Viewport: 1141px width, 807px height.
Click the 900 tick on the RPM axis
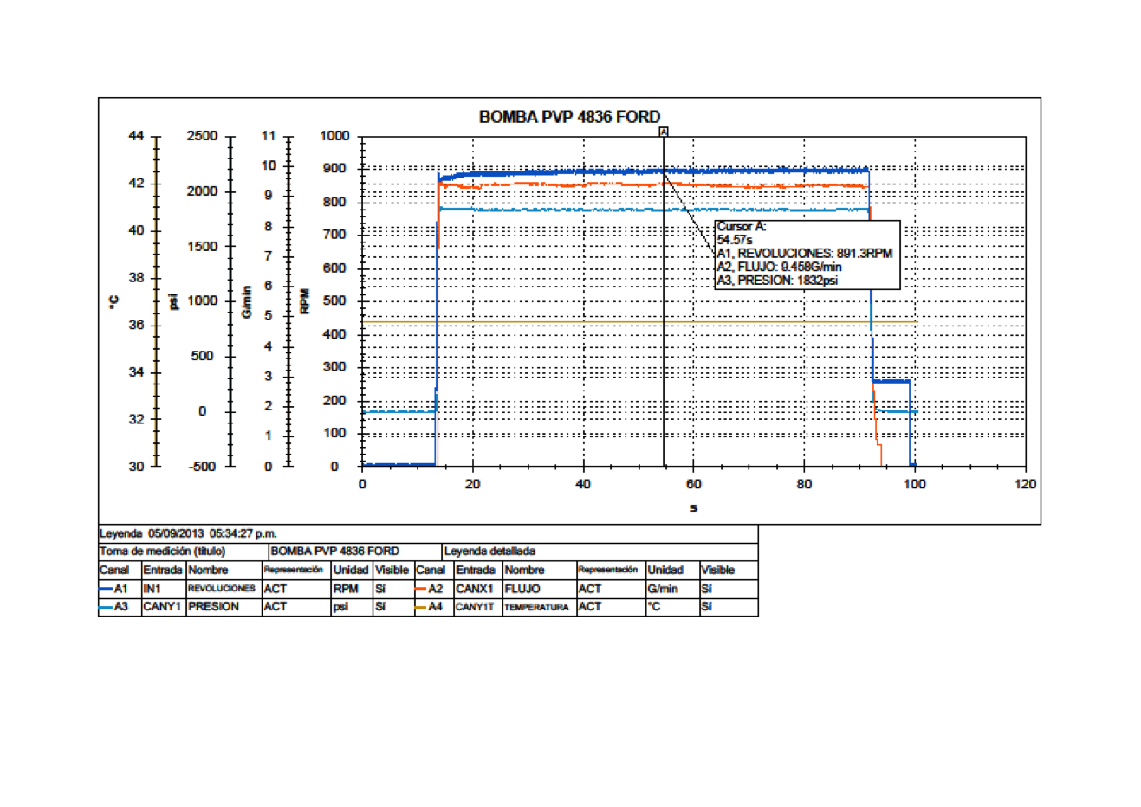click(335, 169)
